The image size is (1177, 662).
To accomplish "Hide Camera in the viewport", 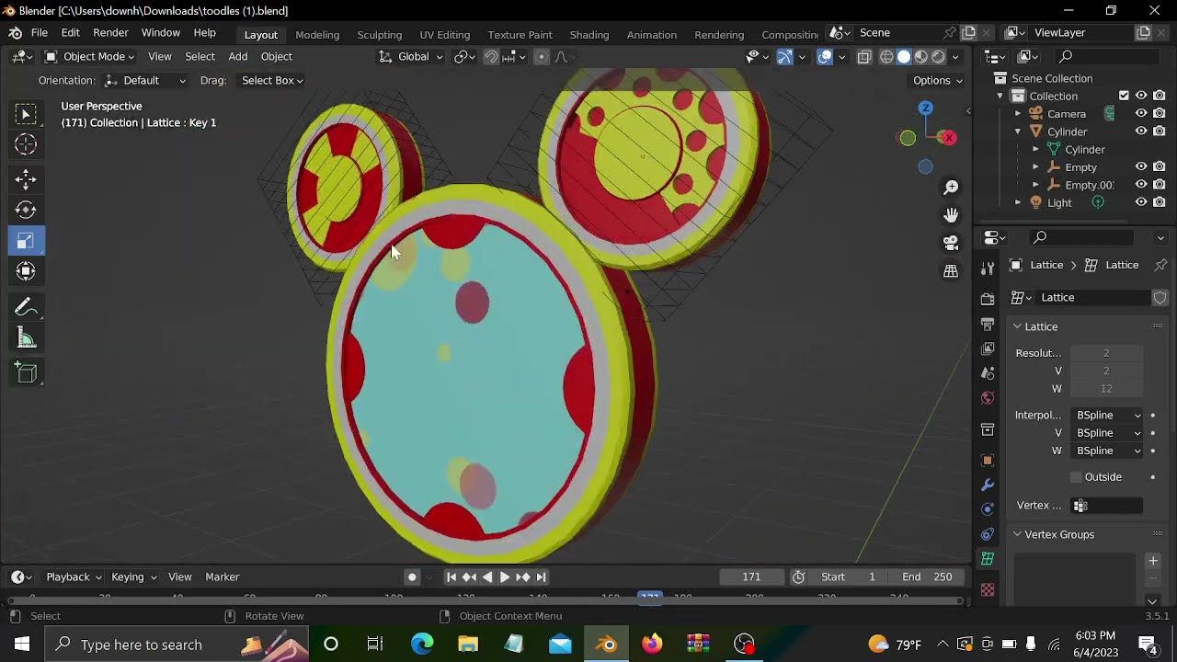I will [x=1141, y=113].
